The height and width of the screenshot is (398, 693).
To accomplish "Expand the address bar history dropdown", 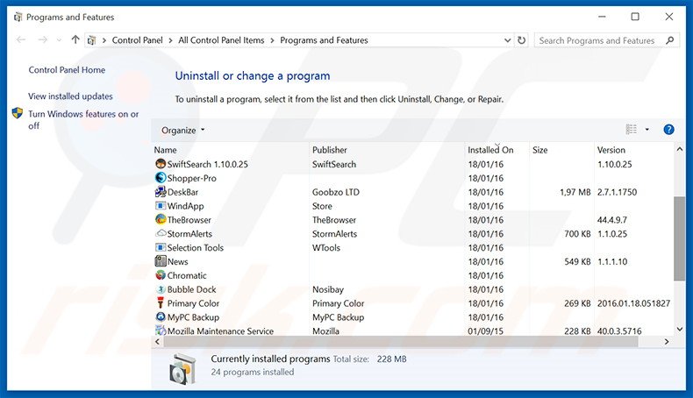I will 507,40.
